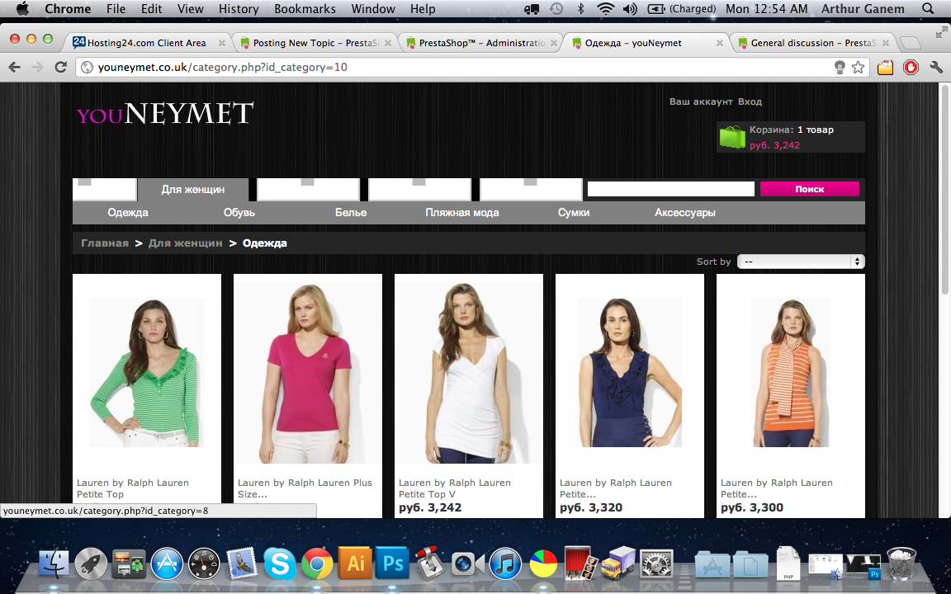Open the yellow folder extension icon
The image size is (951, 594).
[x=886, y=68]
